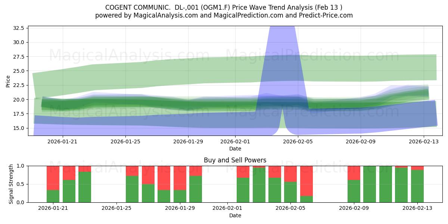Click the 2026-01-21 date label under the Buy and Sell Powers chart
The image size is (448, 224).
53,208
